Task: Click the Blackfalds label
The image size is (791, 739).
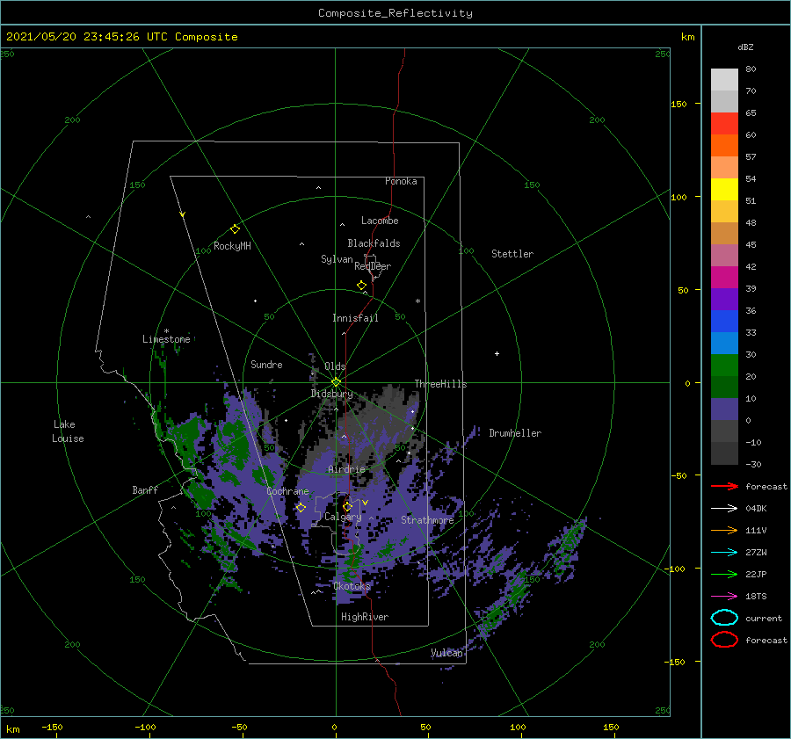Action: (x=374, y=243)
